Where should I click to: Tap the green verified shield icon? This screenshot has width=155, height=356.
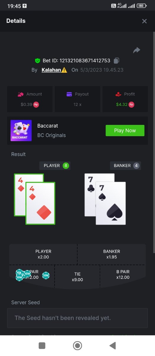(x=38, y=61)
